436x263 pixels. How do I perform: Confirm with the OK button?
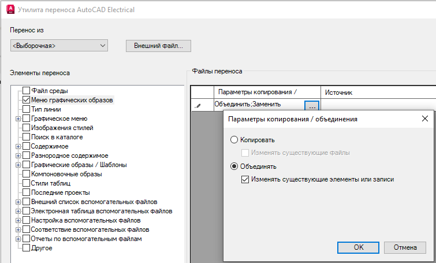(358, 247)
